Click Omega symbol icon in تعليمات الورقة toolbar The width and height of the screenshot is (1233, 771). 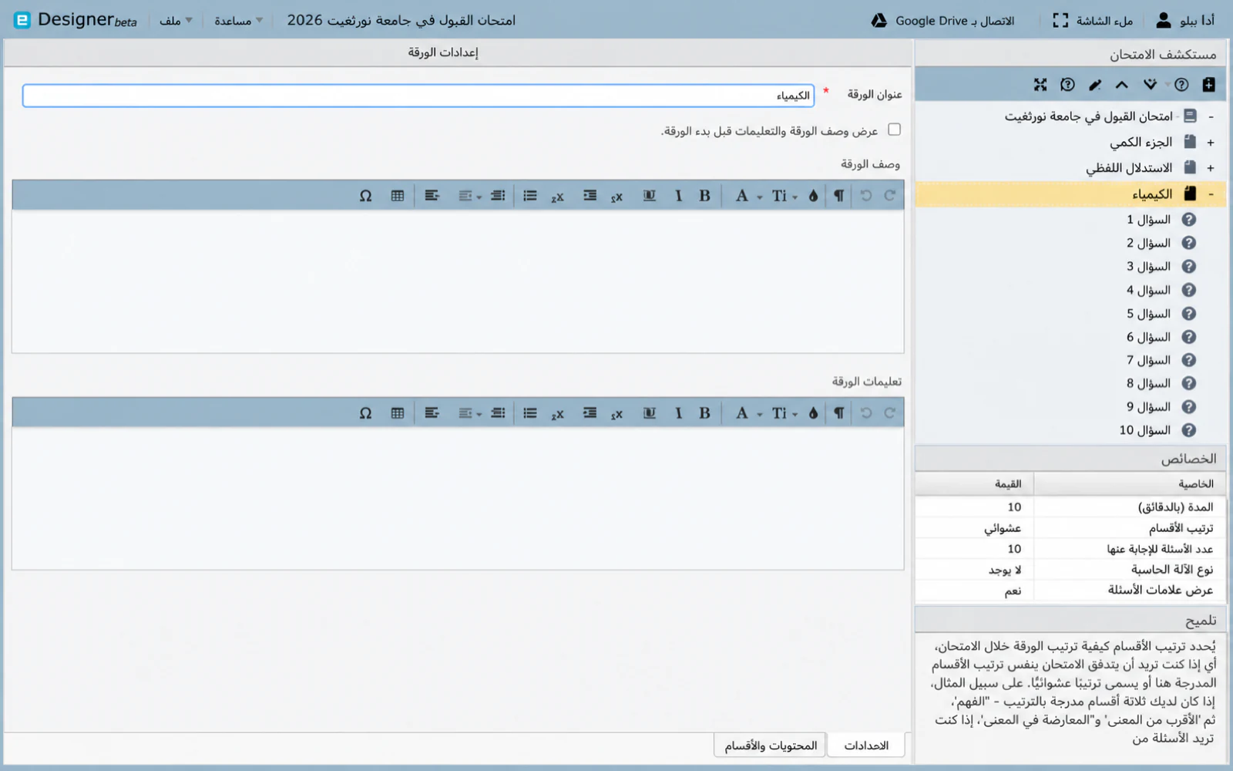pyautogui.click(x=365, y=413)
